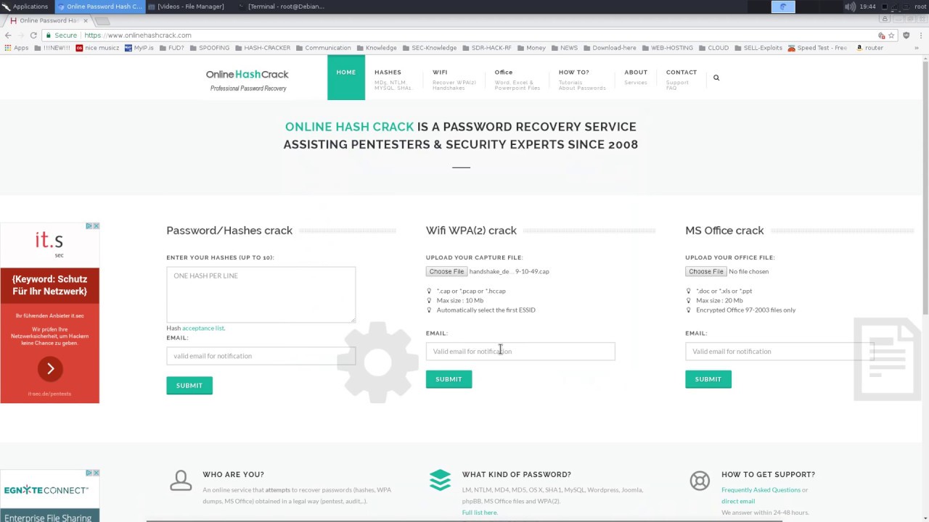The width and height of the screenshot is (929, 522).
Task: Bookmark this page with the star icon
Action: pos(891,35)
